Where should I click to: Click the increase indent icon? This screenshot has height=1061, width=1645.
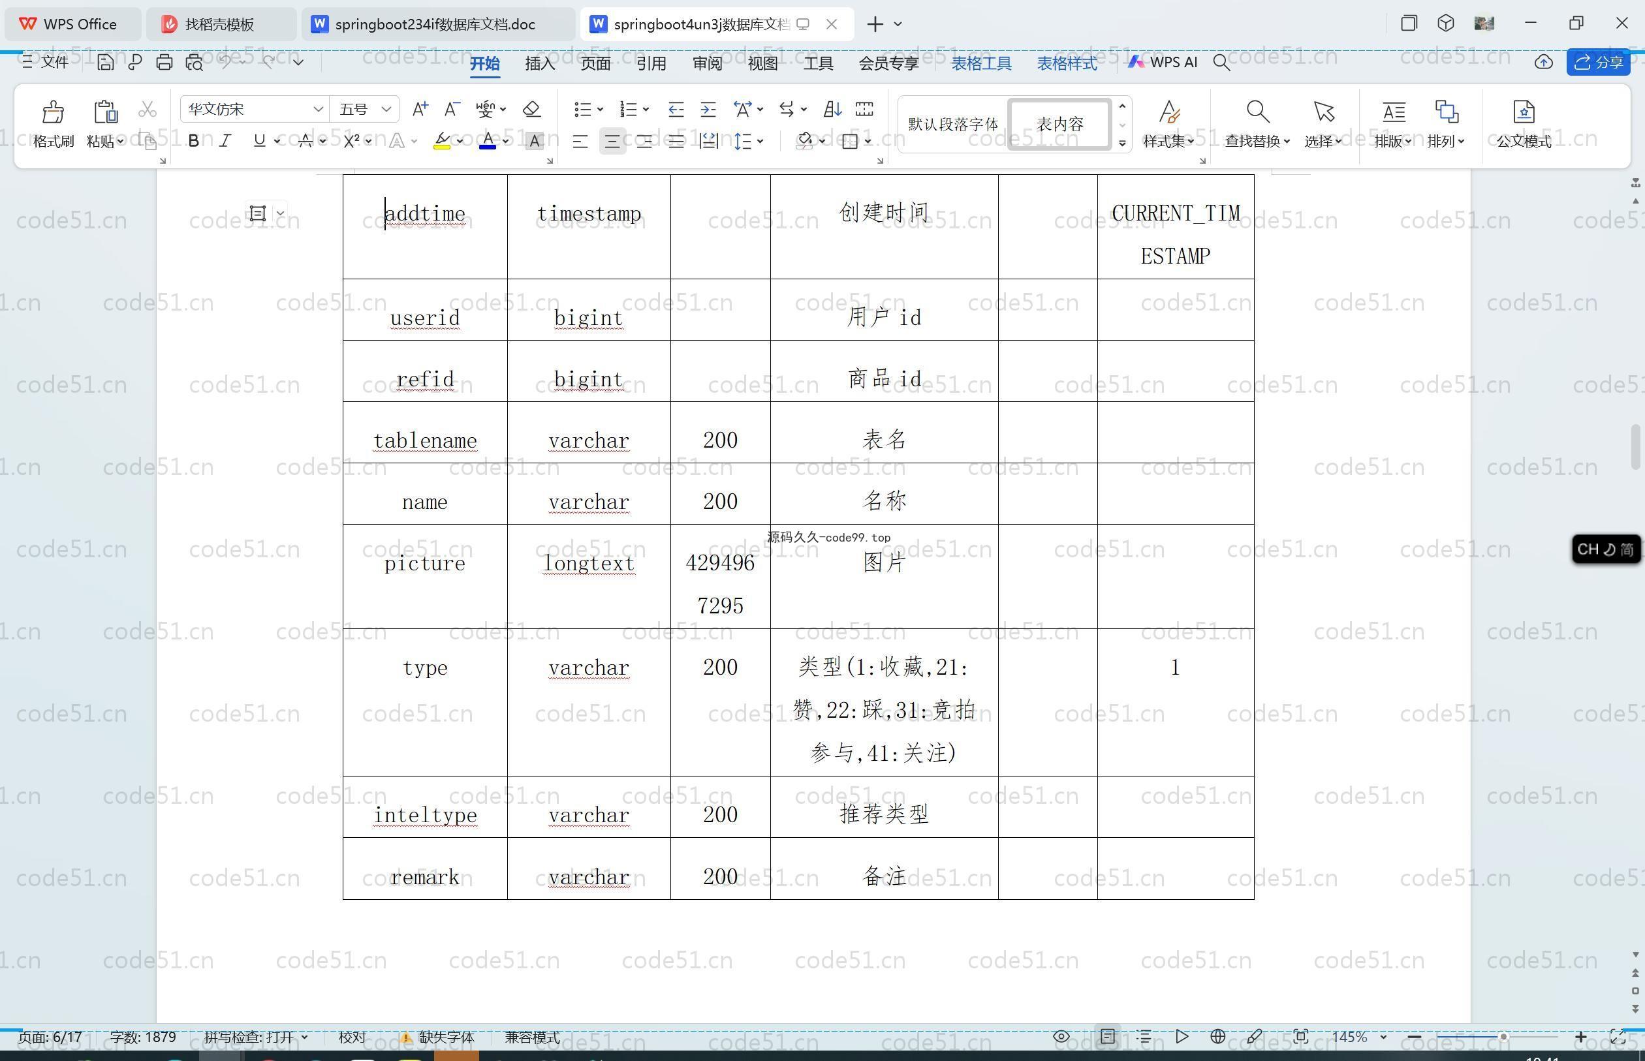click(708, 109)
